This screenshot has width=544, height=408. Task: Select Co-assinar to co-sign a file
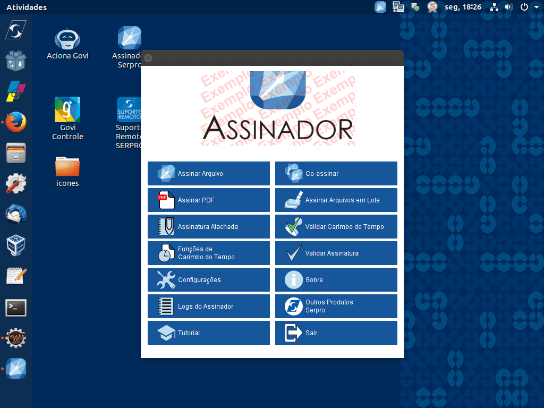click(336, 173)
